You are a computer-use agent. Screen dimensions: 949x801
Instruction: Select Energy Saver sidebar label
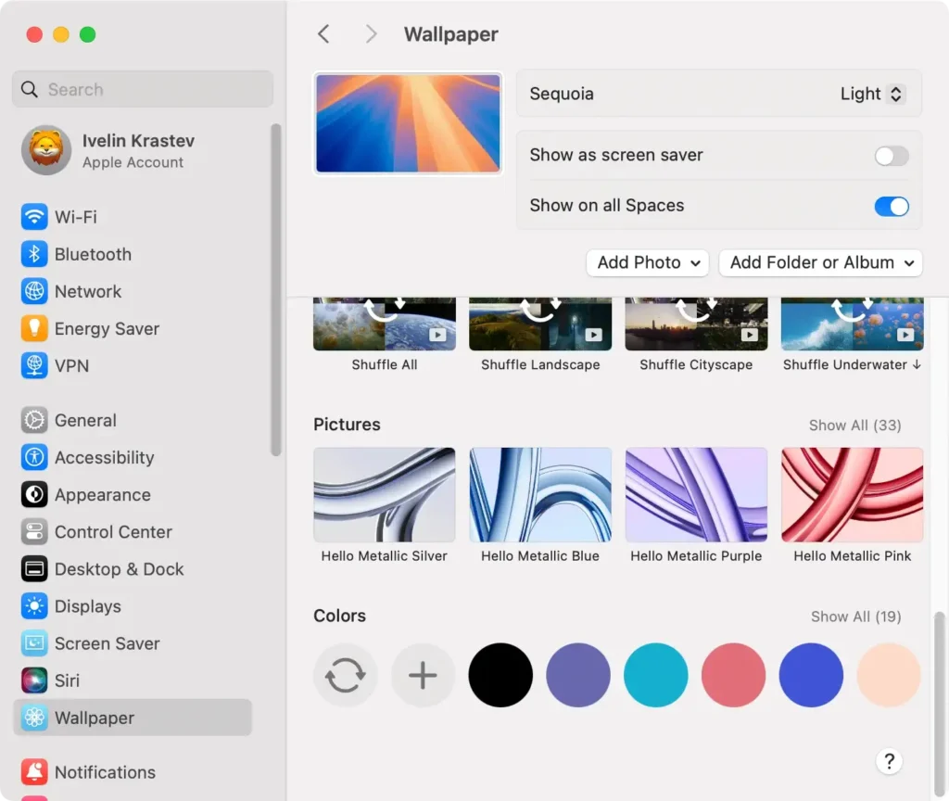108,329
